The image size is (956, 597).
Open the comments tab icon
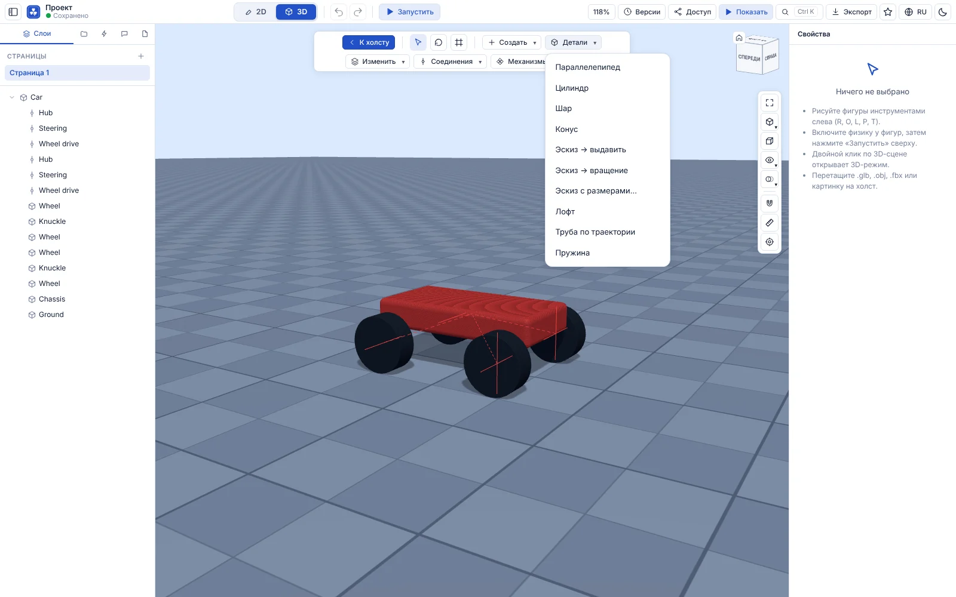pos(124,34)
